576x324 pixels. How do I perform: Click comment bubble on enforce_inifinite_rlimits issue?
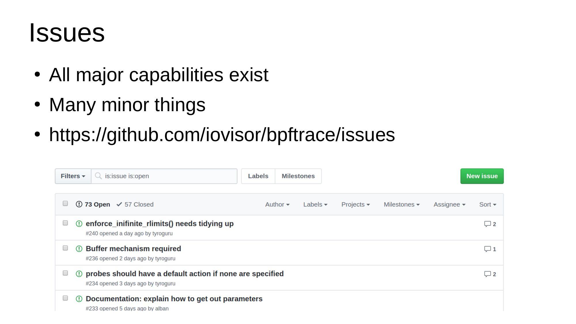(487, 224)
